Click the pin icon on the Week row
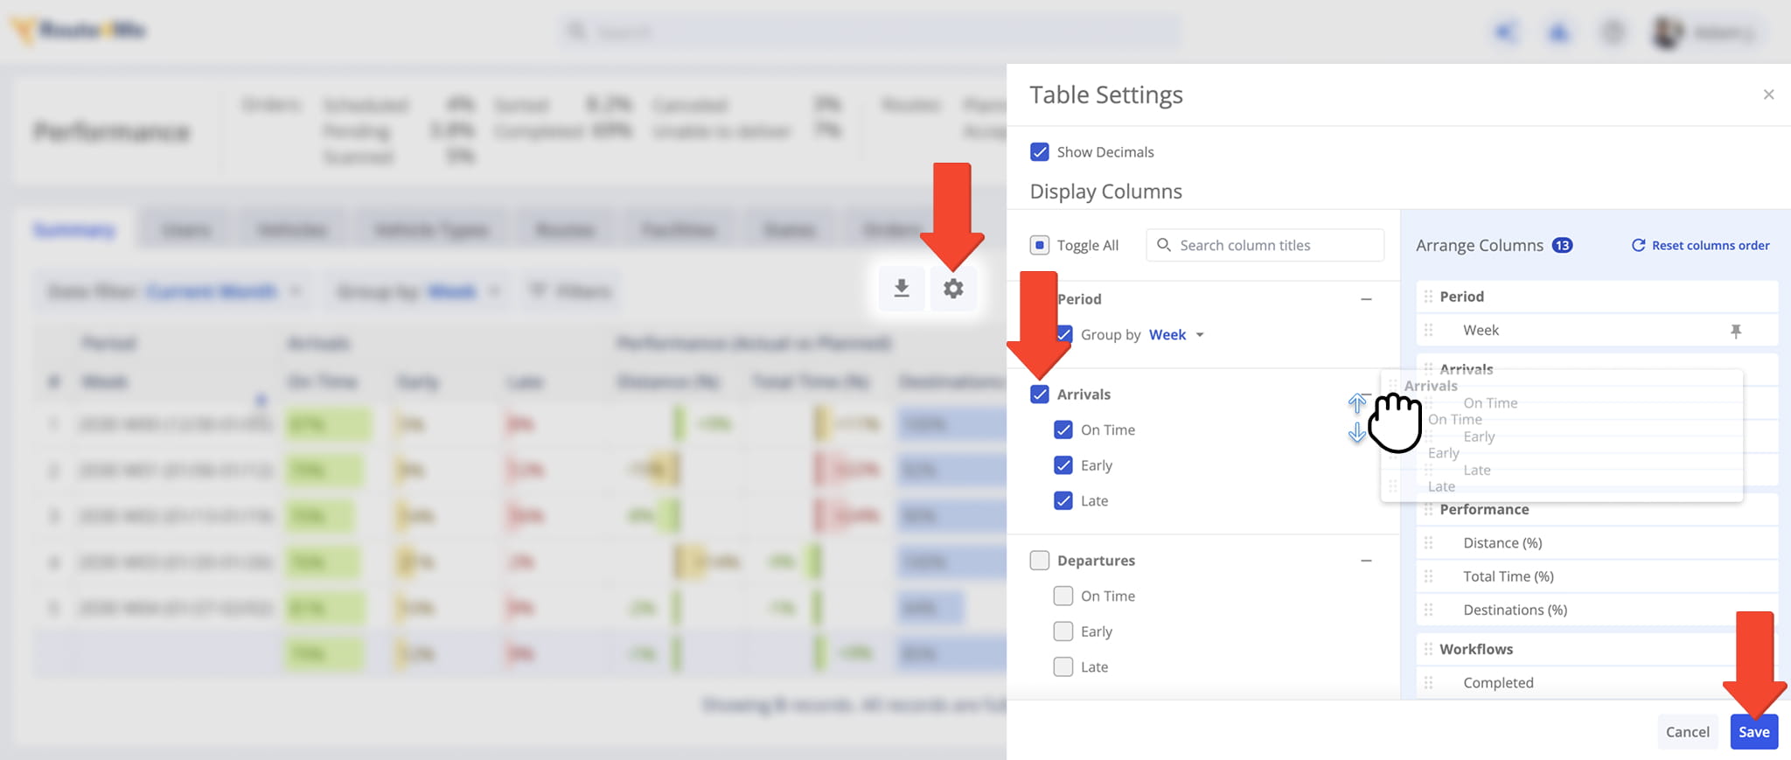The width and height of the screenshot is (1791, 760). tap(1736, 331)
